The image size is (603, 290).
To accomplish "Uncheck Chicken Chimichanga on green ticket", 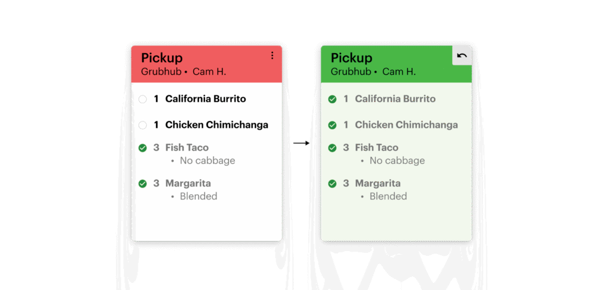I will coord(332,125).
